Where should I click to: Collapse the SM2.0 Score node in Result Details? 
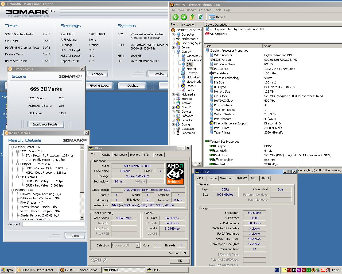coord(18,151)
